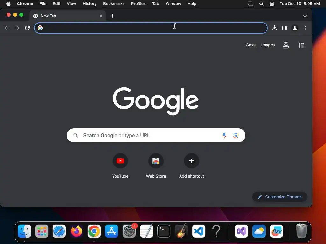
Task: Open Control Center in menu bar
Action: (x=272, y=4)
